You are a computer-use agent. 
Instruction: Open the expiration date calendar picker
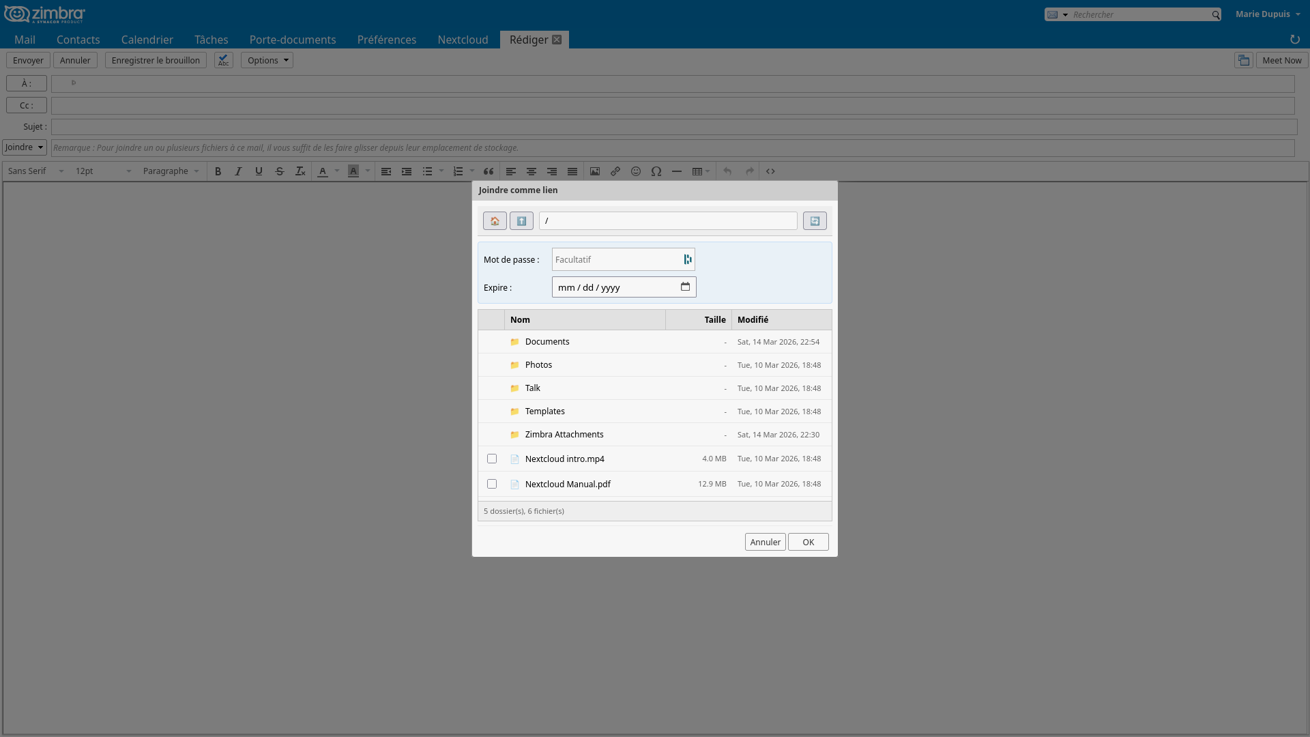[x=684, y=287]
